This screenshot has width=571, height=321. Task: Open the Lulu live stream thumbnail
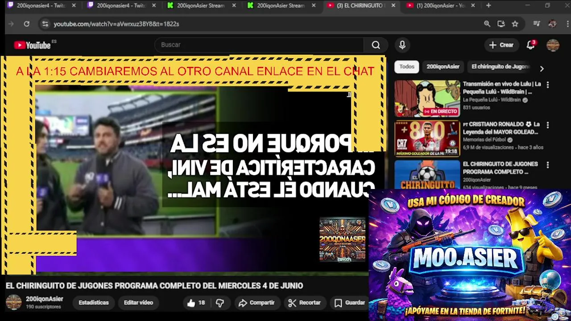pos(427,99)
